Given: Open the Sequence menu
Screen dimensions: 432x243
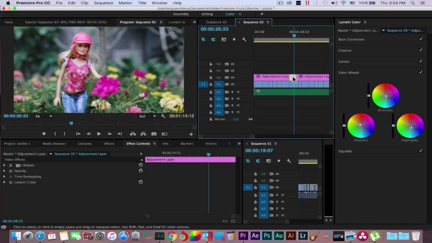Looking at the screenshot, I should (x=104, y=3).
